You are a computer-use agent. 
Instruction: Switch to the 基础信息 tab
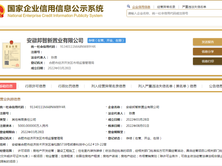(7, 86)
